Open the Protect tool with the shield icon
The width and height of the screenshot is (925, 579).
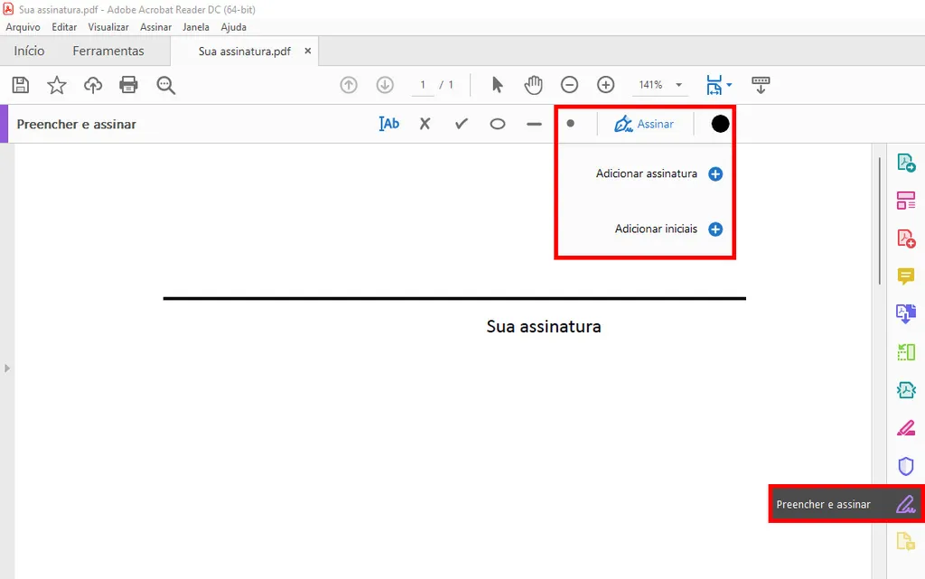(x=906, y=466)
